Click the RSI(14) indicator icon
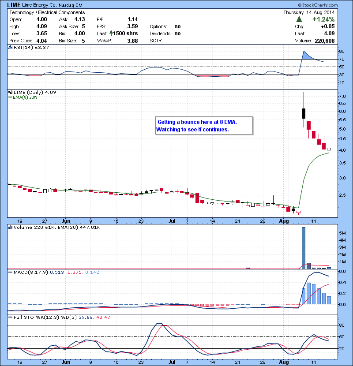 click(x=10, y=47)
